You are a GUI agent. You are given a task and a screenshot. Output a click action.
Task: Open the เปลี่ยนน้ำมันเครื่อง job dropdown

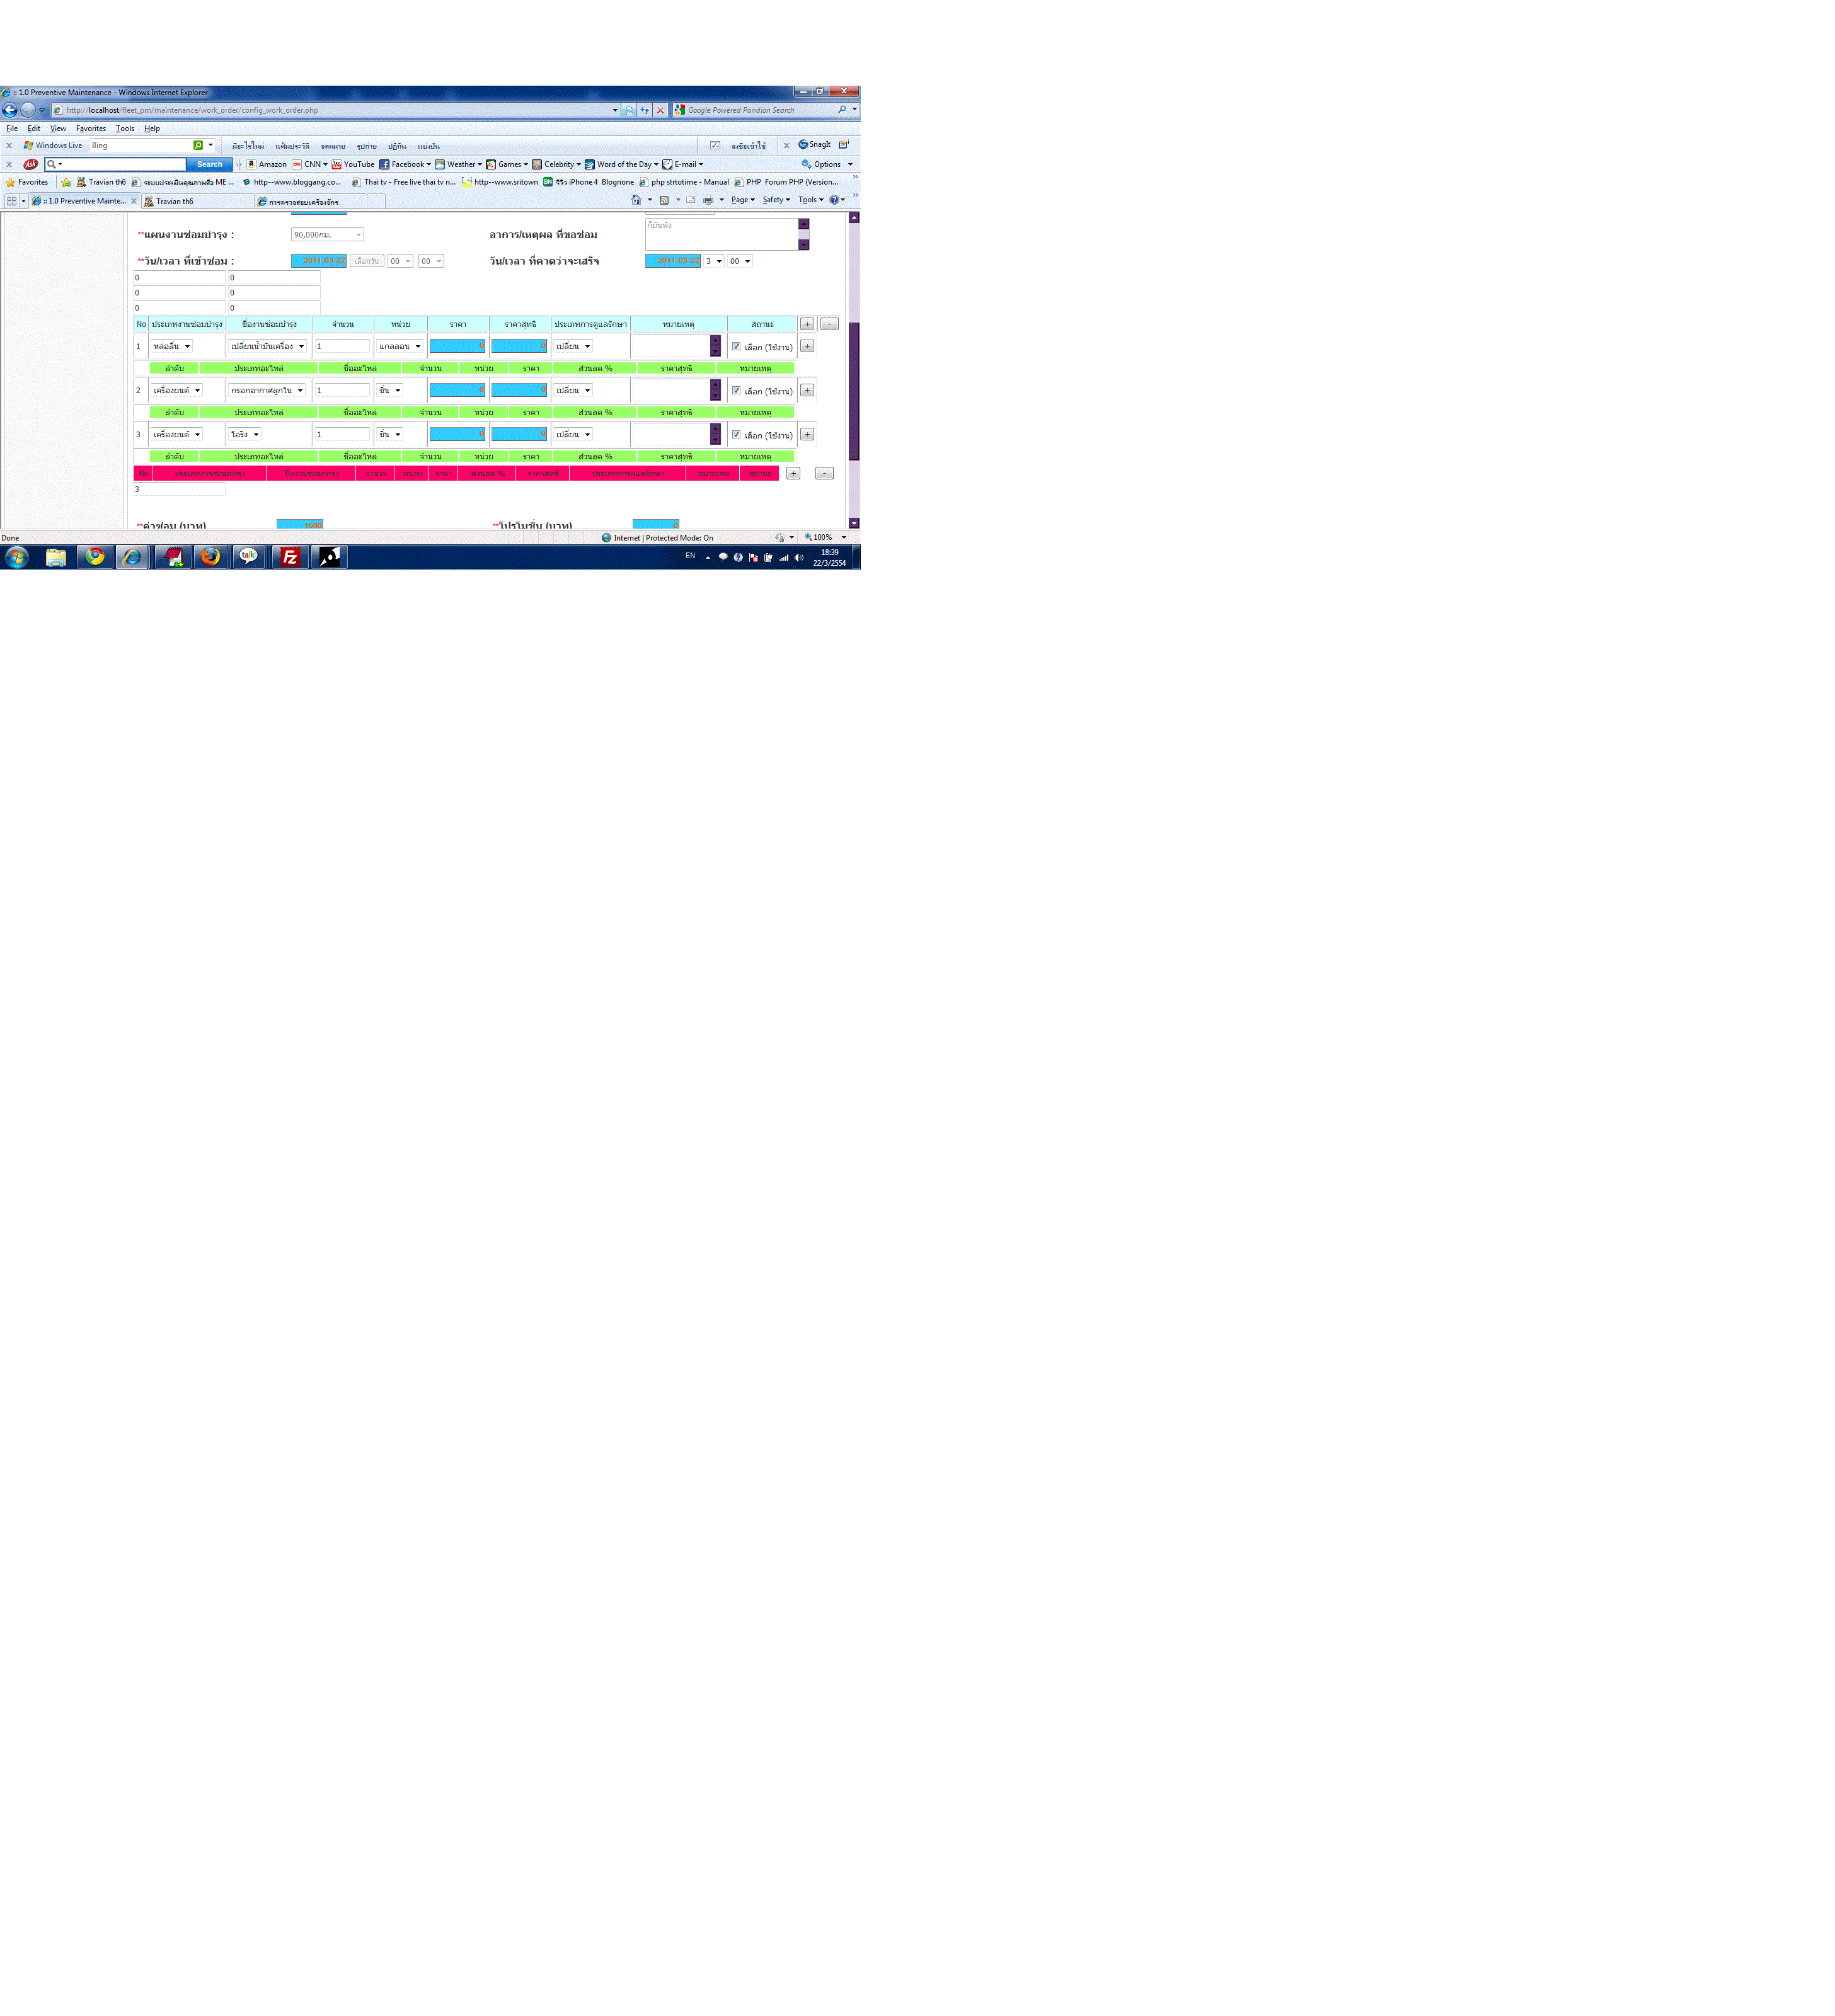[x=267, y=346]
